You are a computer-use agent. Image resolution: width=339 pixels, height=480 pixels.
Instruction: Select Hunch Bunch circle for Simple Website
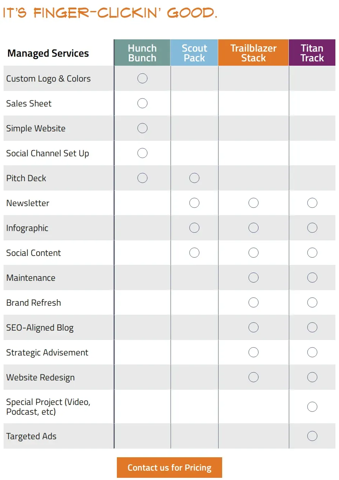point(142,128)
